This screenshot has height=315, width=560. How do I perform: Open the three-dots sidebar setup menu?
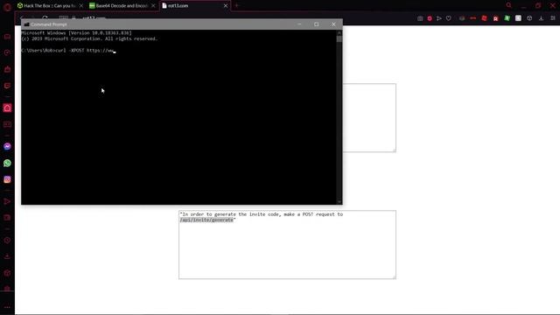(x=7, y=307)
